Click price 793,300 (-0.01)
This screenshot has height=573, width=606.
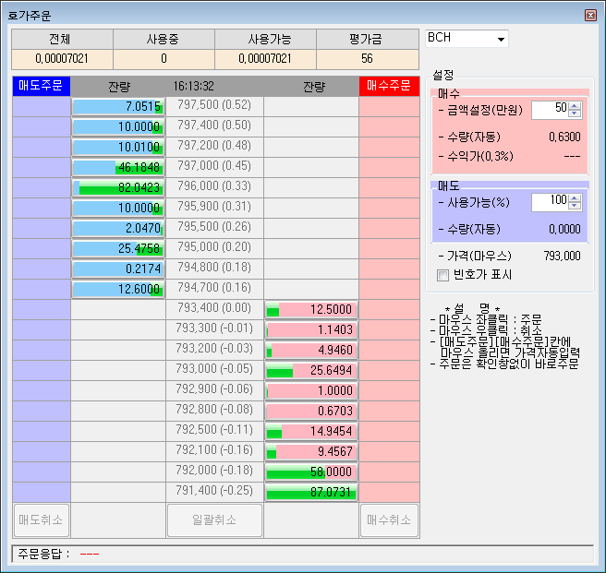214,328
